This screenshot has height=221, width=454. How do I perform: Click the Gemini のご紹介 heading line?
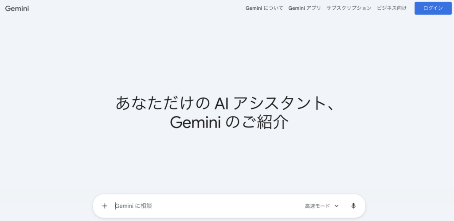[x=229, y=122]
